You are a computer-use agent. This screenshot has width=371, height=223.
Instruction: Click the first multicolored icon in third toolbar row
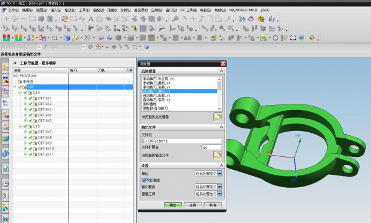[6, 38]
